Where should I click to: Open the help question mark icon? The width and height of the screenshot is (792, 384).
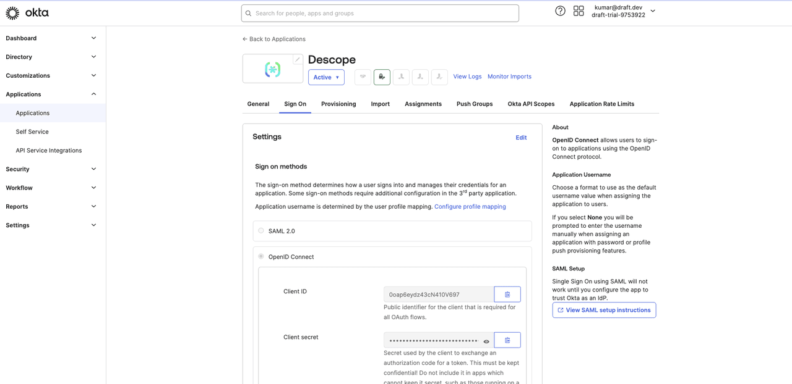coord(560,11)
